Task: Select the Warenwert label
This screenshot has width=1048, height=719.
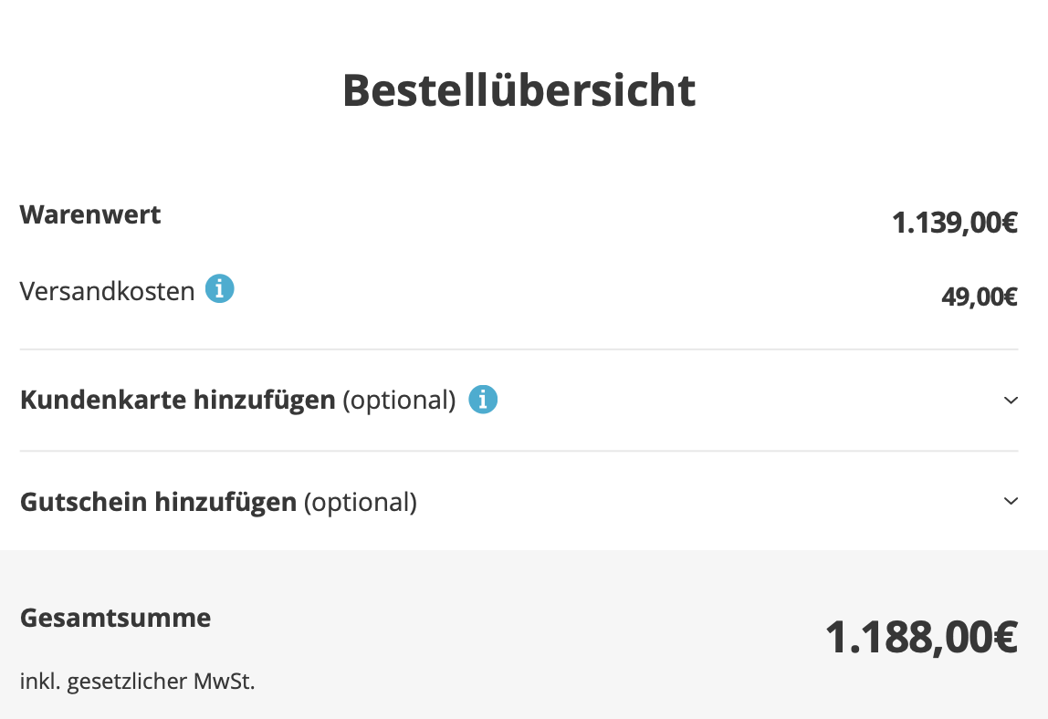Action: (x=90, y=215)
